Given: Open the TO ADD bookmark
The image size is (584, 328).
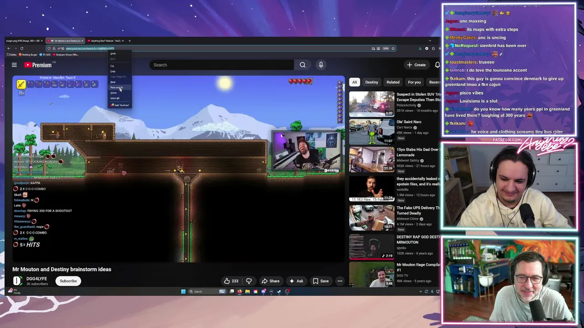Looking at the screenshot, I should point(45,55).
